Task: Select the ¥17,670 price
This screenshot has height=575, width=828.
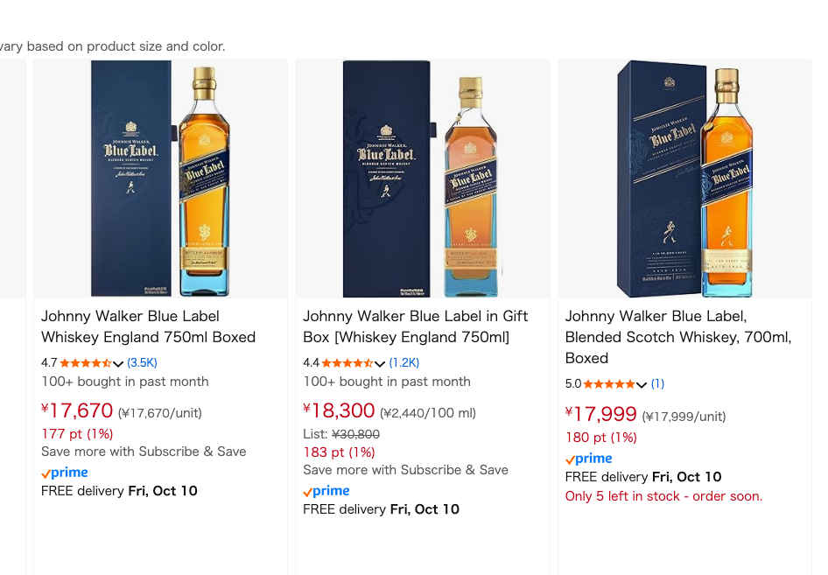Action: (77, 410)
